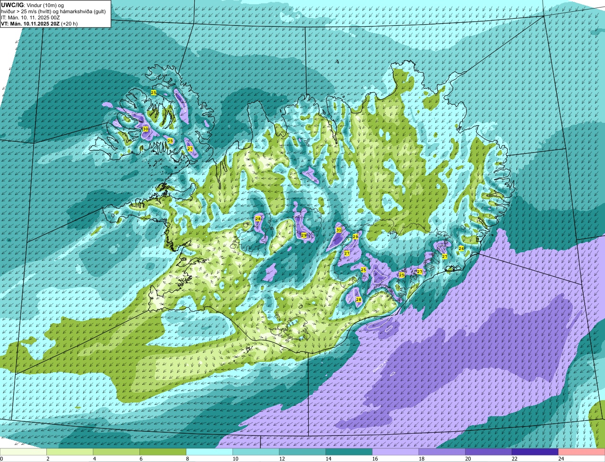Pick the 4–6 m/s green legend swatch
The width and height of the screenshot is (605, 462).
[117, 452]
